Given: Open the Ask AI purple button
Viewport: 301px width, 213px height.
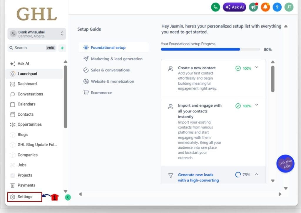Looking at the screenshot, I should click(234, 7).
